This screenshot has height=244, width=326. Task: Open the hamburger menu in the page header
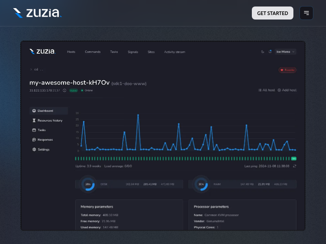click(x=306, y=13)
